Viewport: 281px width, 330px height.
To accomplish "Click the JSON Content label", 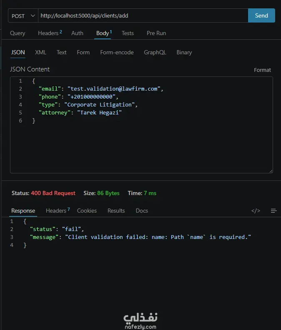I will (x=30, y=69).
